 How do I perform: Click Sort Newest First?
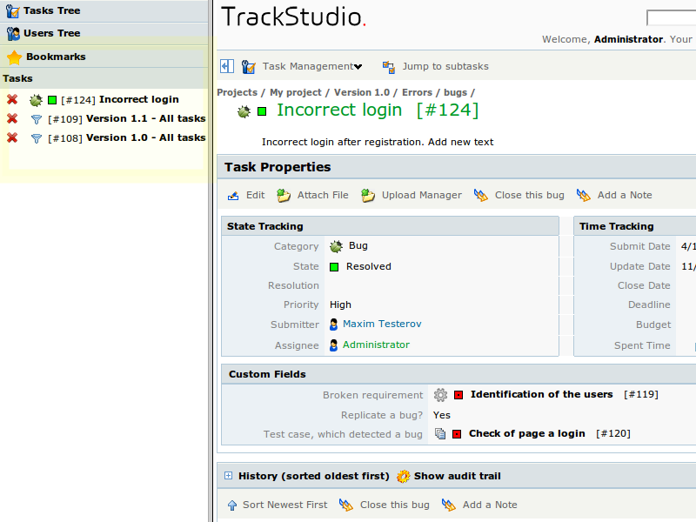pos(285,505)
